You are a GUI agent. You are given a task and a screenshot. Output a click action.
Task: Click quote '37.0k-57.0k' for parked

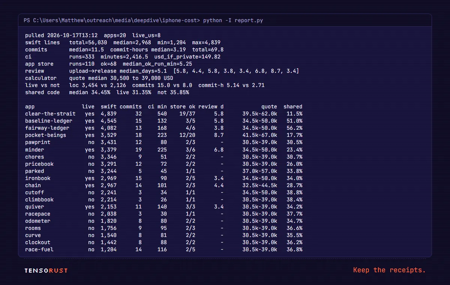click(259, 171)
